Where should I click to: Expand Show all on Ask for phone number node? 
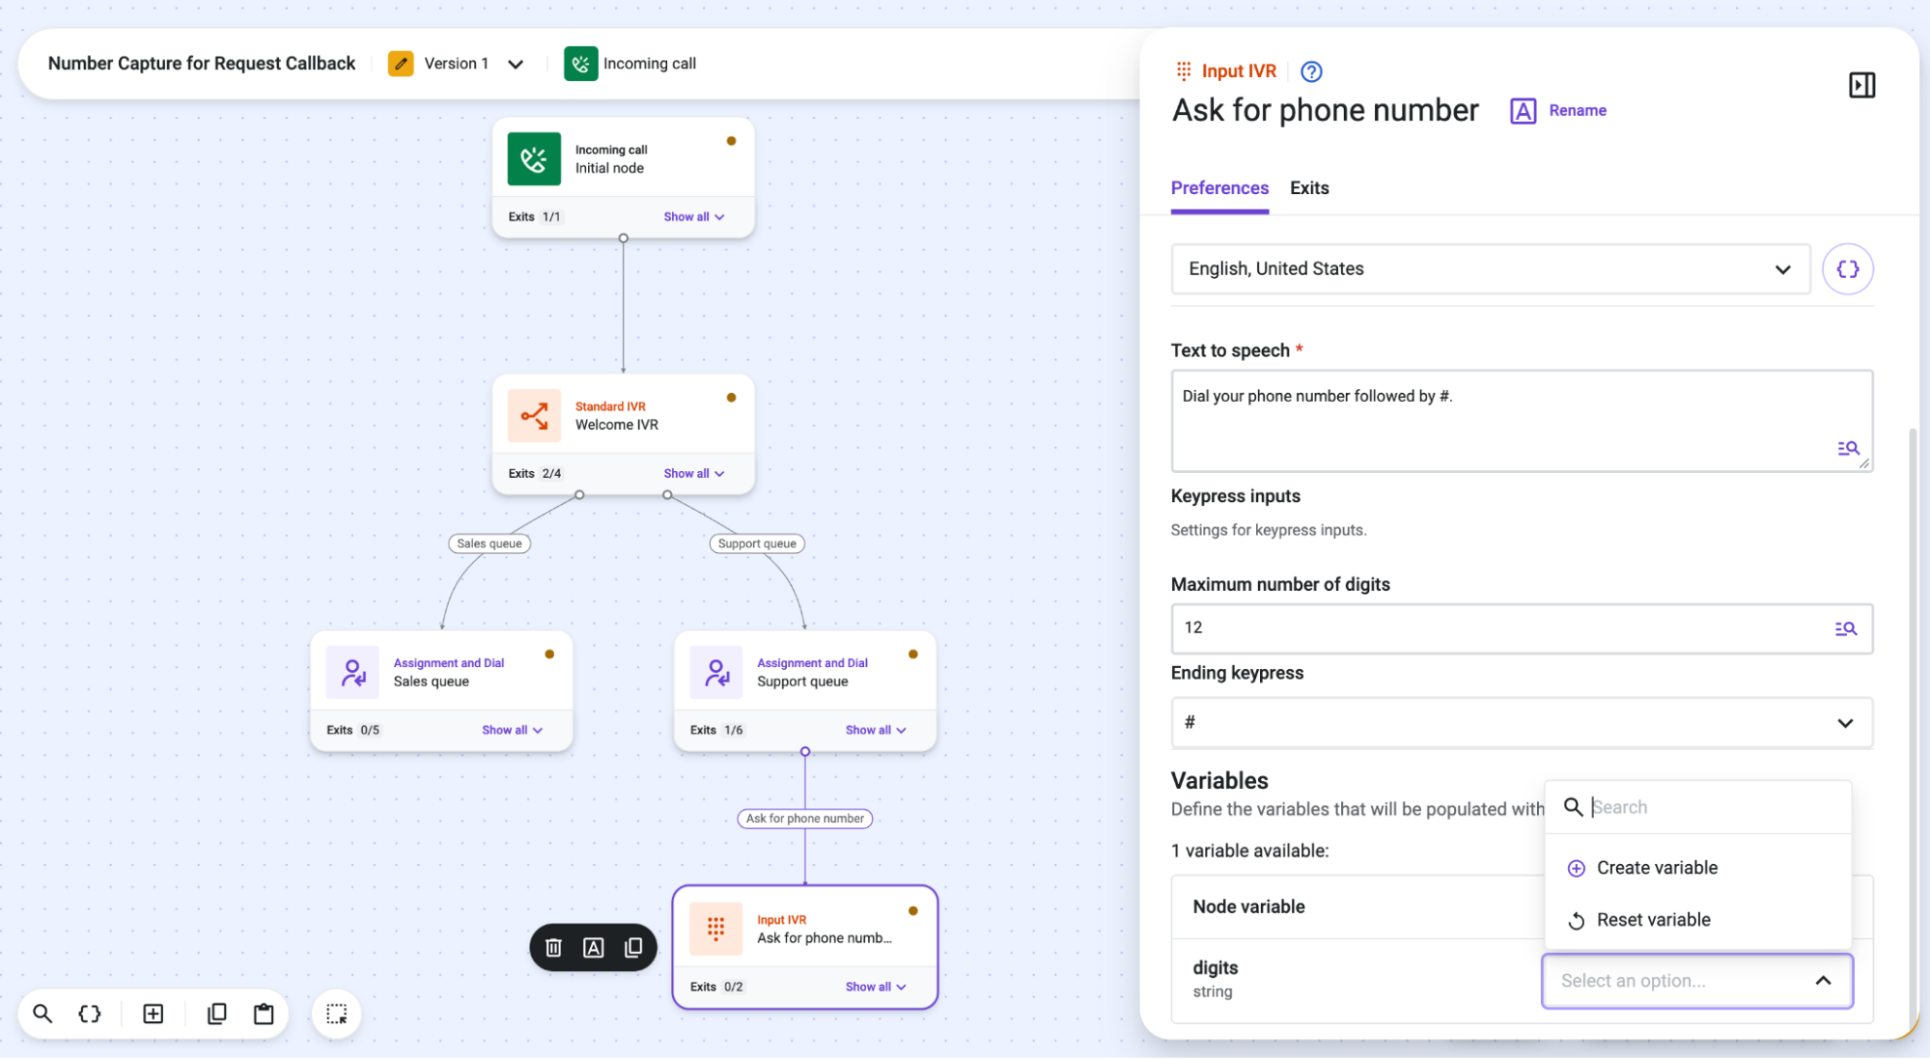877,988
